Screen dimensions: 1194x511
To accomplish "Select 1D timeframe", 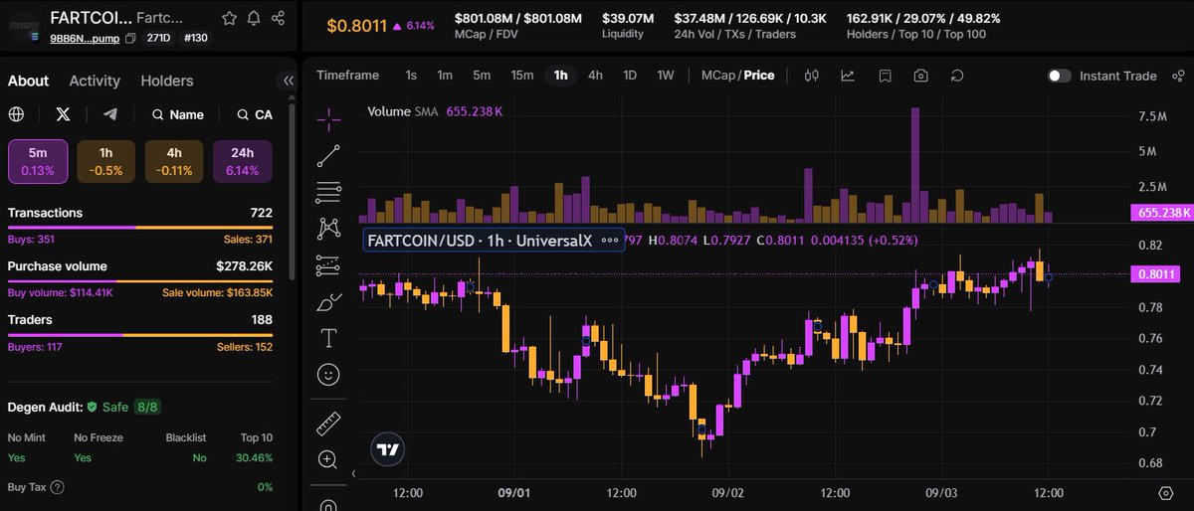I will (630, 76).
